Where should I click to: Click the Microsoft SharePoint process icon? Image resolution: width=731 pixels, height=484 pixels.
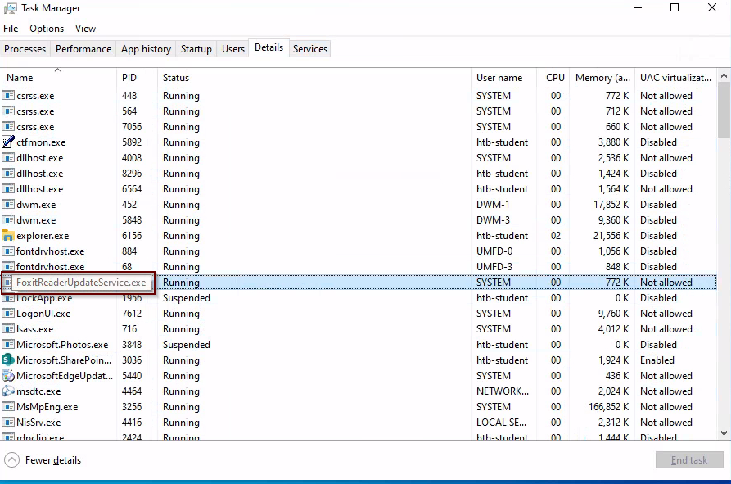(8, 360)
